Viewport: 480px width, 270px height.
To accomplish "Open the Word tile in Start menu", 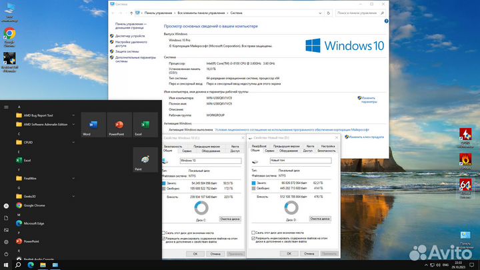I will pyautogui.click(x=93, y=125).
